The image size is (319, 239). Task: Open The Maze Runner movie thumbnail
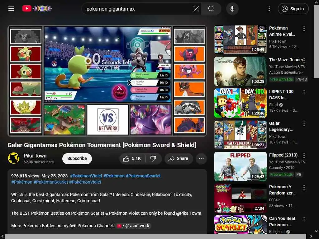240,71
